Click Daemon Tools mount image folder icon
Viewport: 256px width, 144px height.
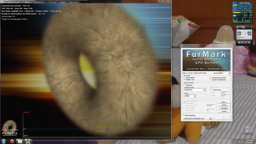pyautogui.click(x=239, y=42)
